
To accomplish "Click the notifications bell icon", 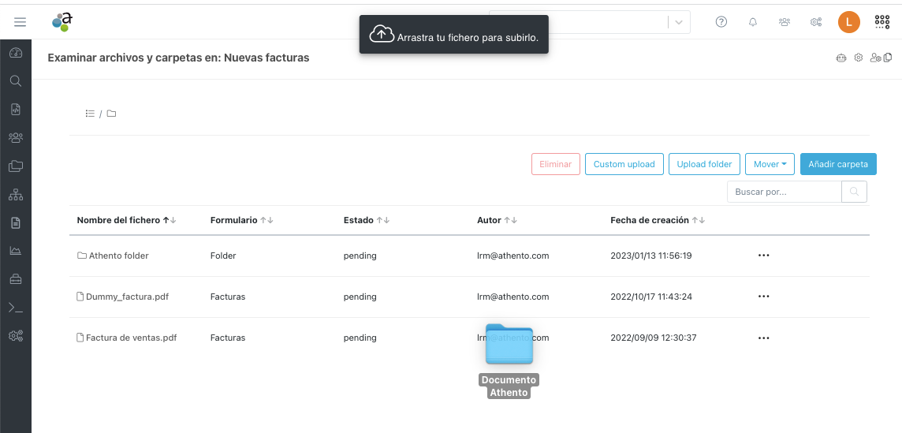I will tap(753, 22).
